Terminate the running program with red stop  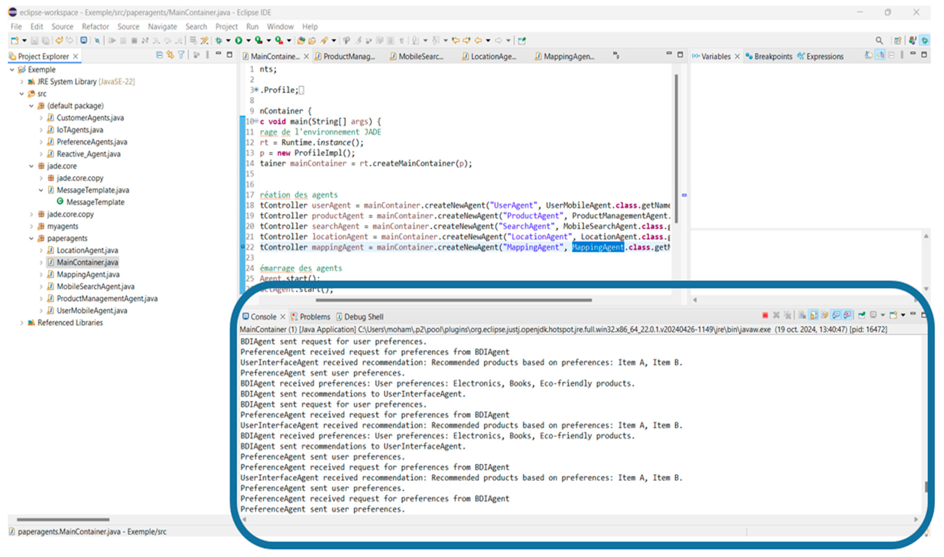click(765, 316)
